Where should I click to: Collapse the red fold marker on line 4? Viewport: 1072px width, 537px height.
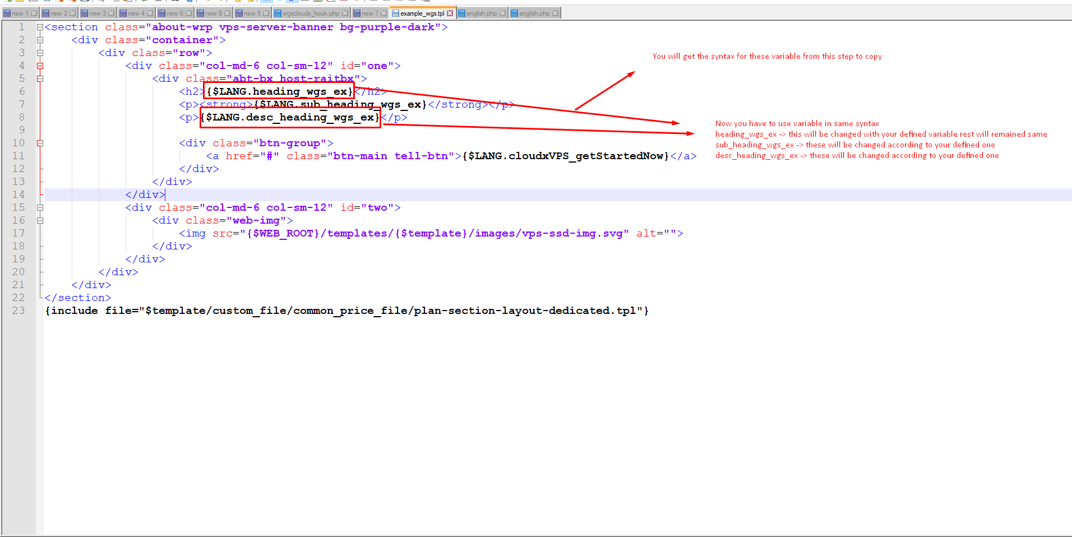(40, 66)
